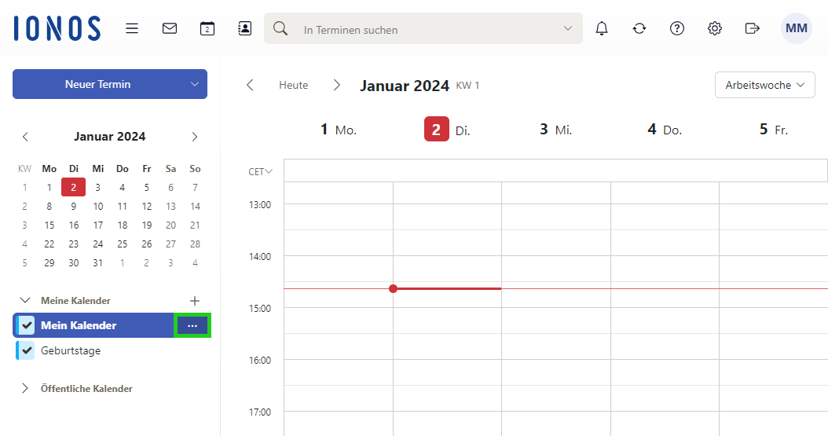
Task: Toggle the Mein Kalender checkbox
Action: pos(27,326)
